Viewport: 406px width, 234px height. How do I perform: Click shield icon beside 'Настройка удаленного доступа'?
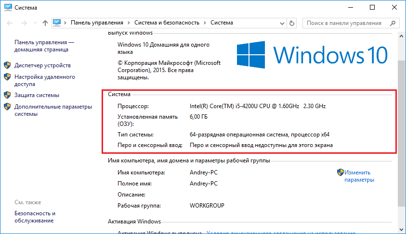click(x=7, y=77)
